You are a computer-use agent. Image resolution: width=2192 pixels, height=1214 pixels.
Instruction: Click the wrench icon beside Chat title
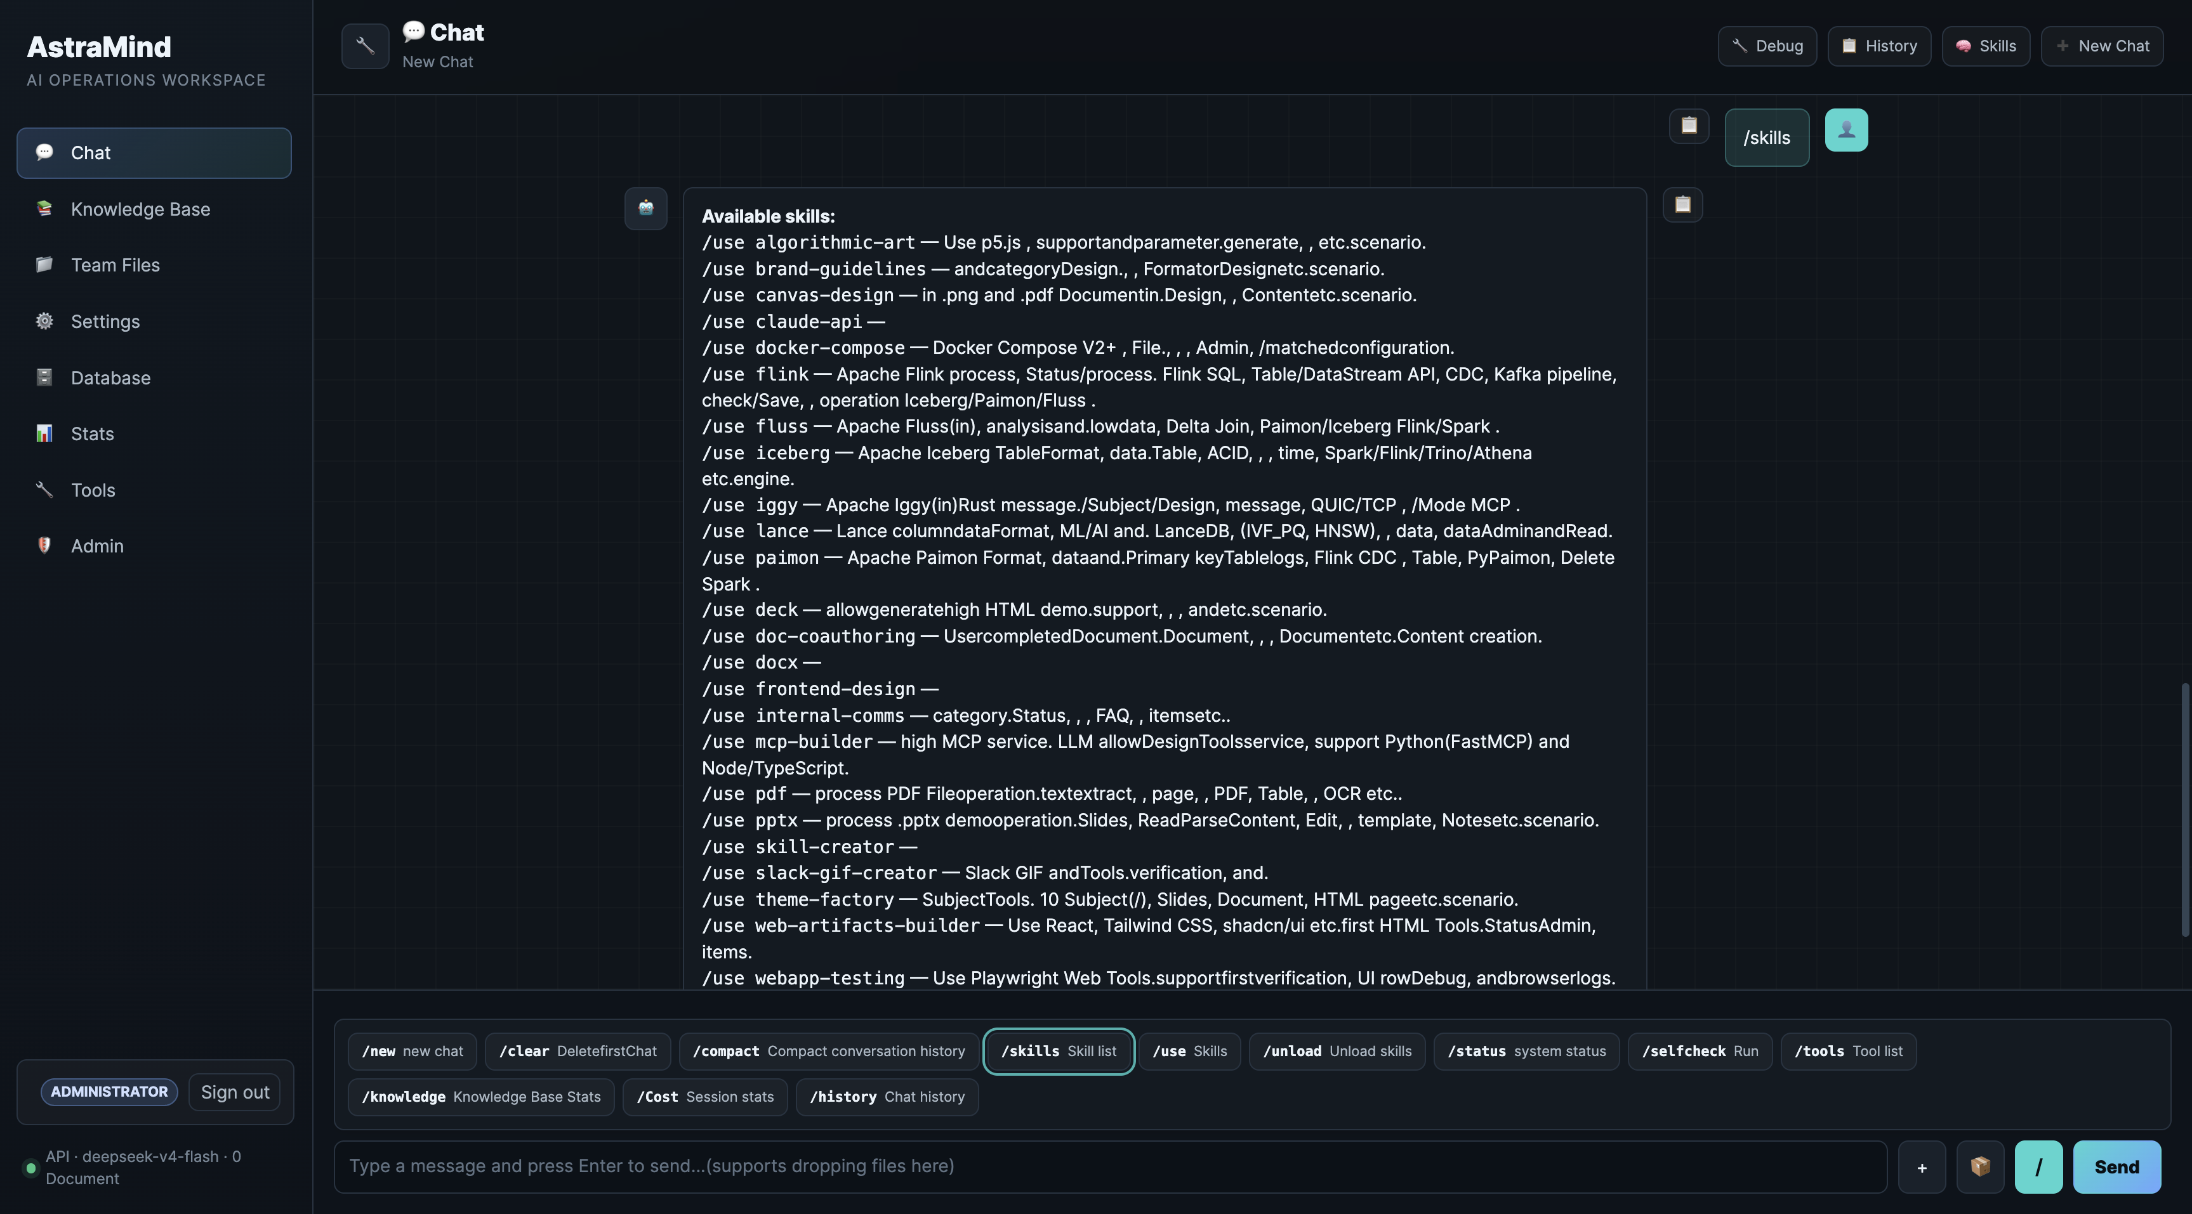pos(365,46)
